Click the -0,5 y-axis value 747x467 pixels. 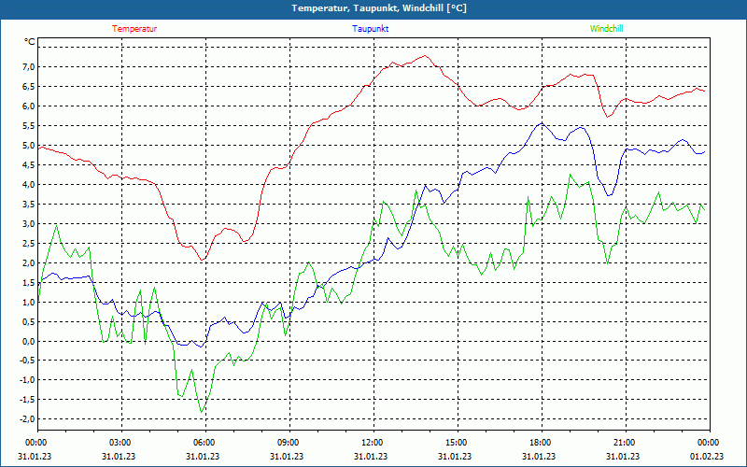[28, 361]
